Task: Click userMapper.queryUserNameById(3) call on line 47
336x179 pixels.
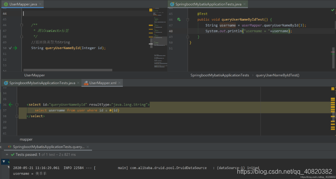Action: point(273,25)
